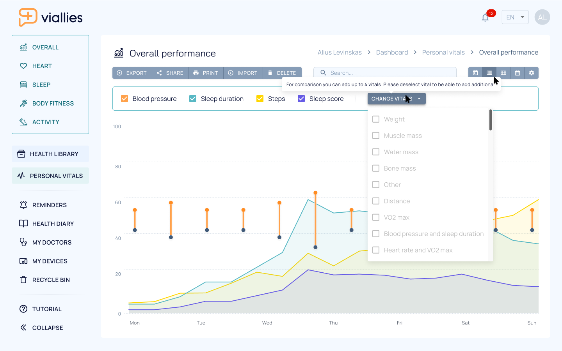Click the Delete button
The width and height of the screenshot is (562, 351).
[282, 73]
